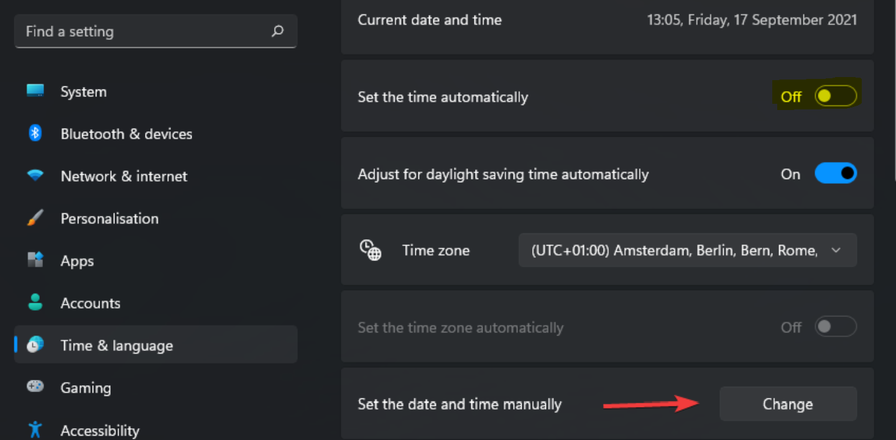The height and width of the screenshot is (440, 896).
Task: Click the Find a setting search field
Action: tap(155, 31)
